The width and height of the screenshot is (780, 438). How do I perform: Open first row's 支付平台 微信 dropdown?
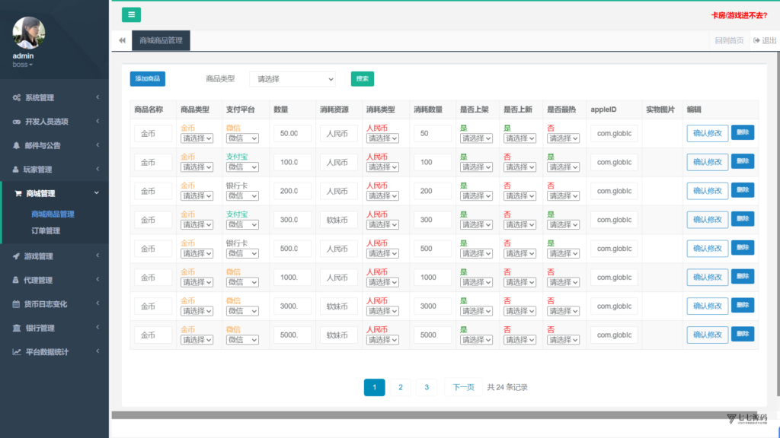tap(242, 138)
